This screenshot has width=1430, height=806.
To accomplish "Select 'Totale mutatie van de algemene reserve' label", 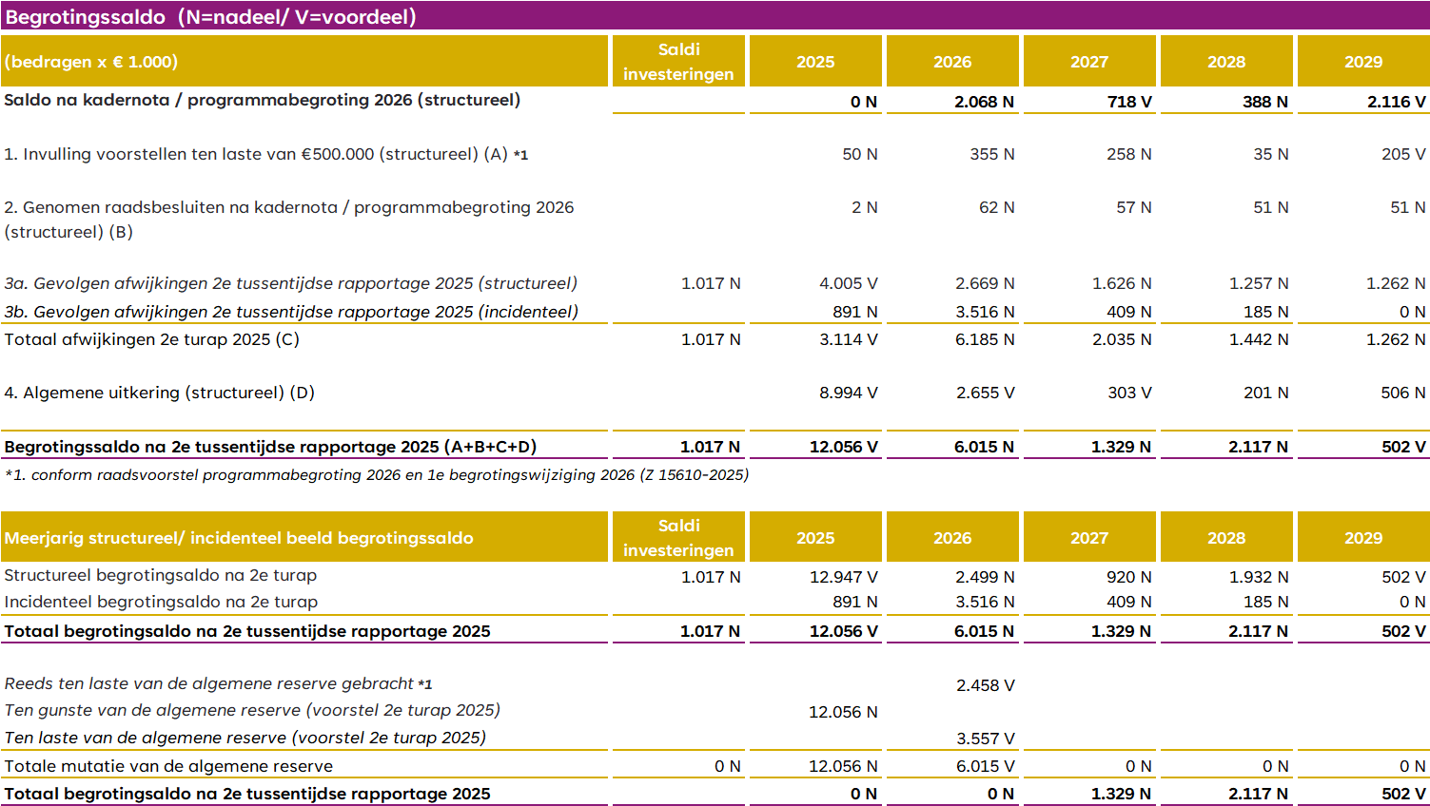I will (x=168, y=766).
